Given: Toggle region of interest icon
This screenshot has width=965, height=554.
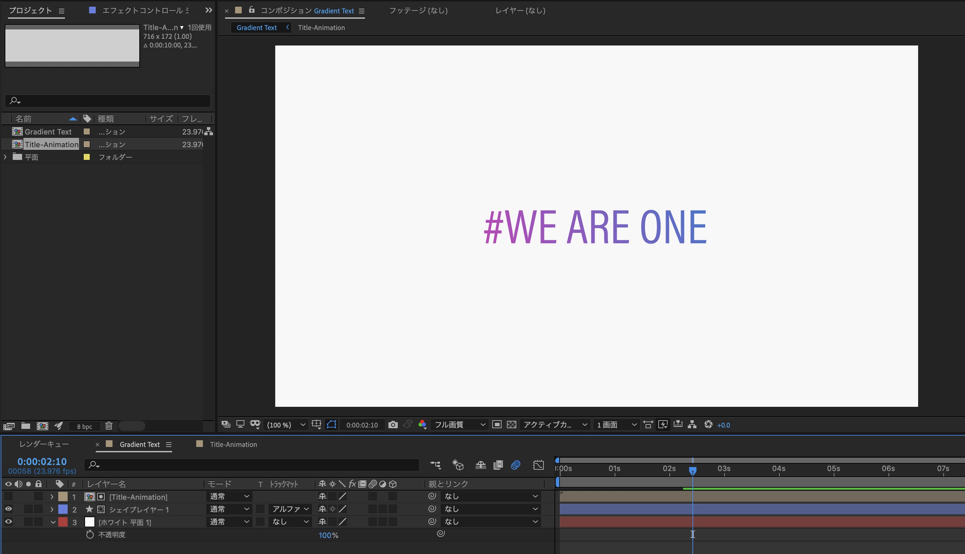Looking at the screenshot, I should coord(497,425).
